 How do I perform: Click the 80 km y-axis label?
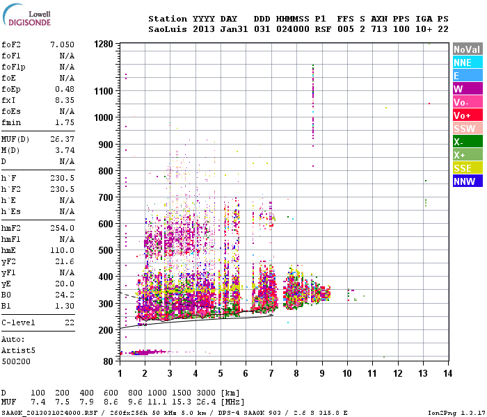(108, 361)
